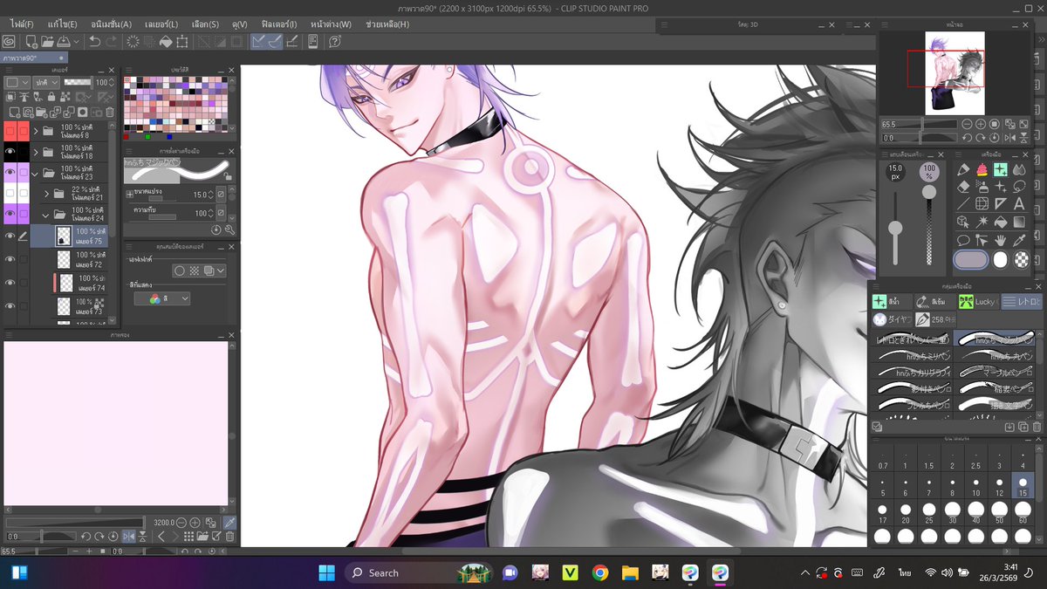Image resolution: width=1047 pixels, height=589 pixels.
Task: Click the Open file folder icon in command bar
Action: click(48, 41)
